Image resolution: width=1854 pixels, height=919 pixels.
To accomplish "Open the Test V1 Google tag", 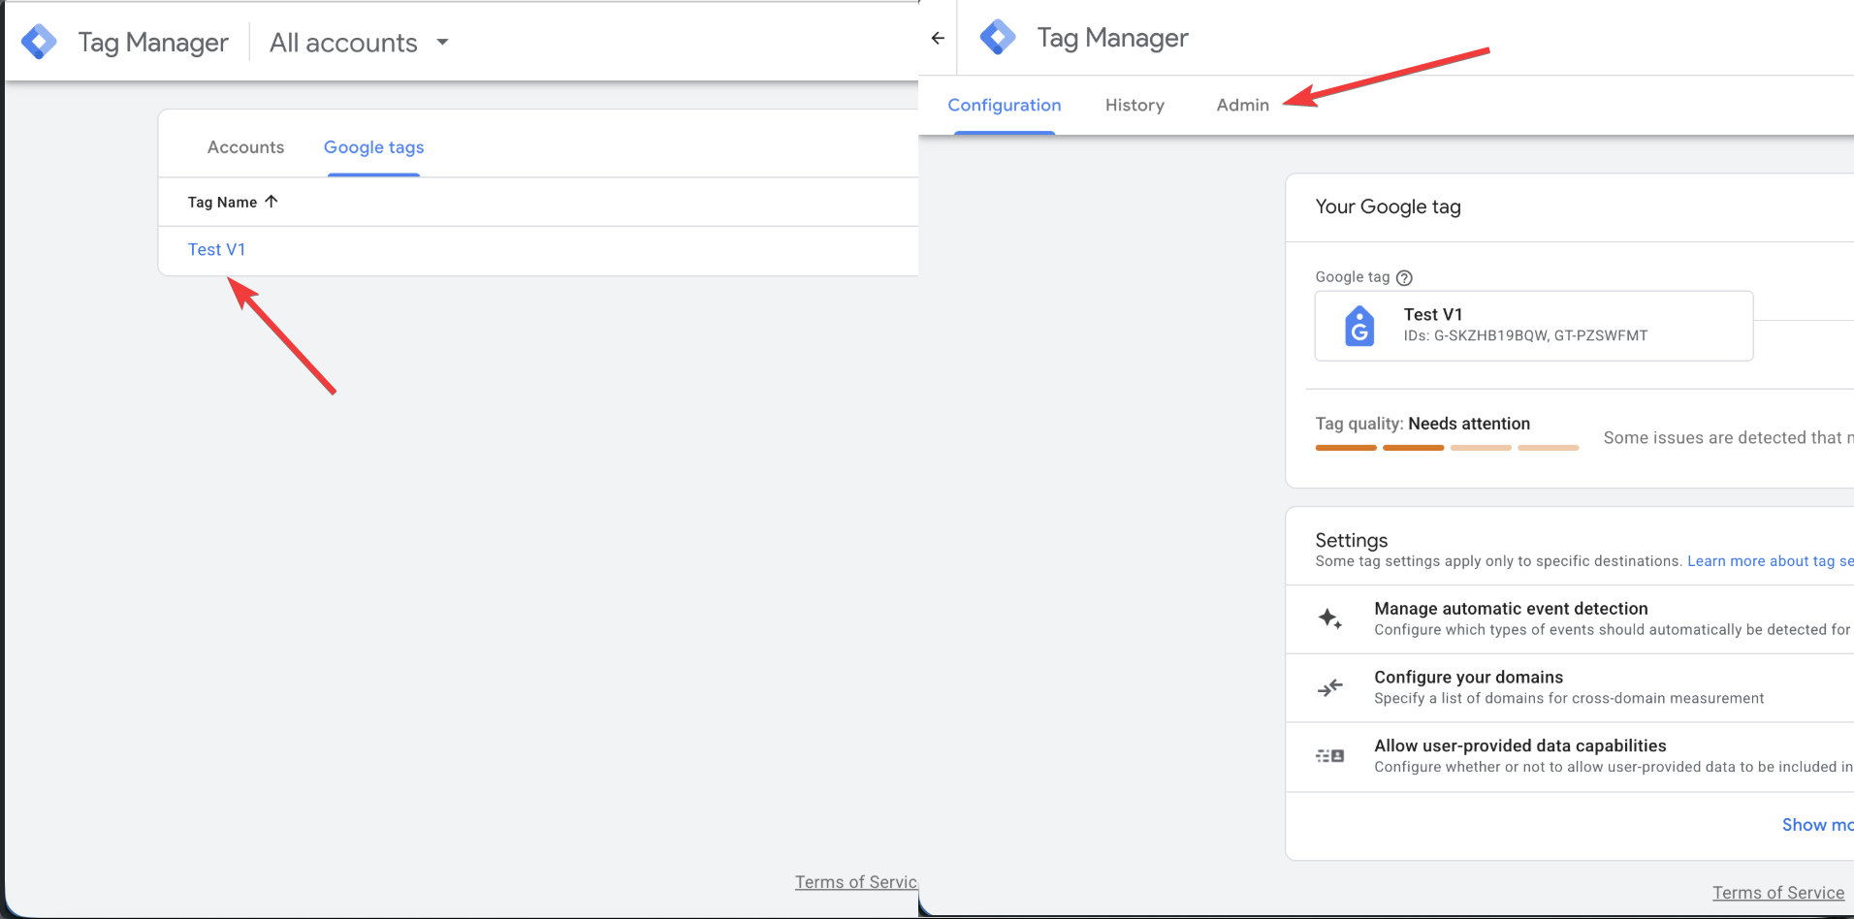I will click(216, 249).
